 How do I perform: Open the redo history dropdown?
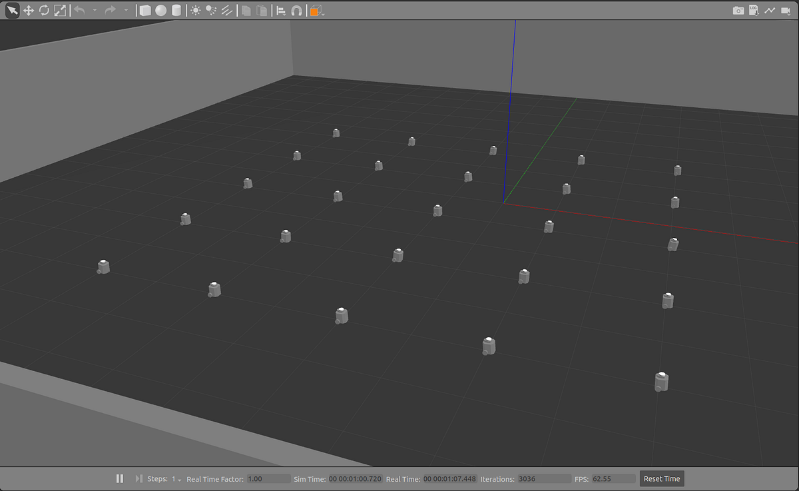point(126,10)
